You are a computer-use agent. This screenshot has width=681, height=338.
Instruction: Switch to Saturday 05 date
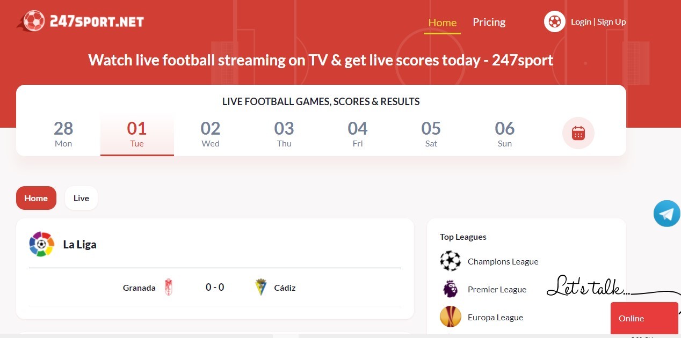[431, 133]
